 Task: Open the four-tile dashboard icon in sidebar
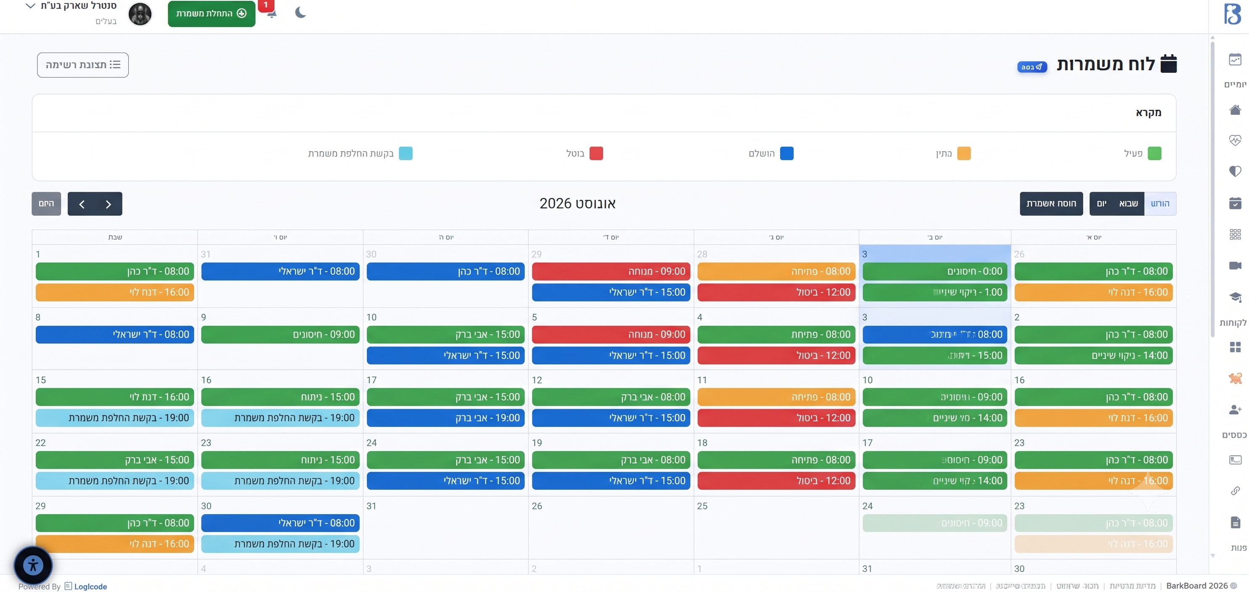click(1235, 347)
